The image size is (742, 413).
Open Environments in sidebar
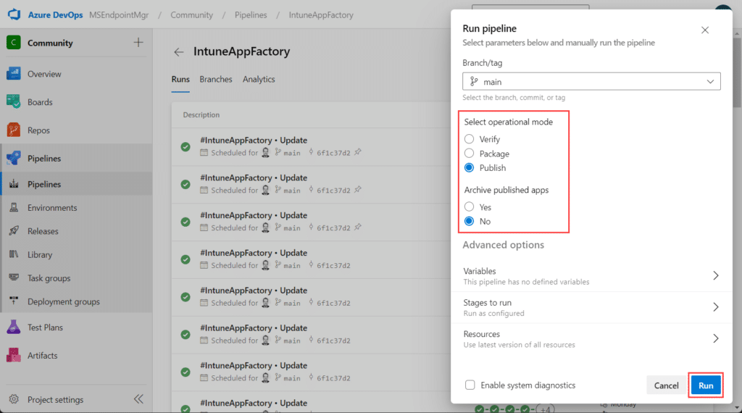coord(77,208)
